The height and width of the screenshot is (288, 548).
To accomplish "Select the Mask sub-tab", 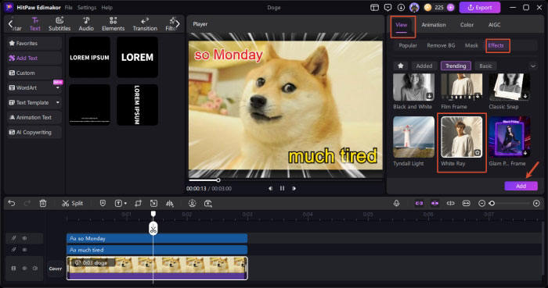I will click(x=471, y=45).
